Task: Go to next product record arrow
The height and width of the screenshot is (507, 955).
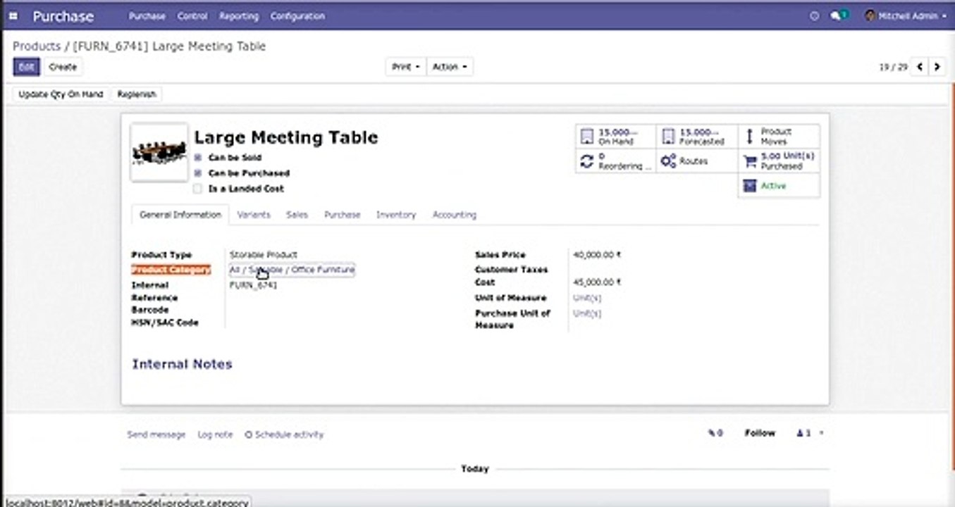Action: 937,67
